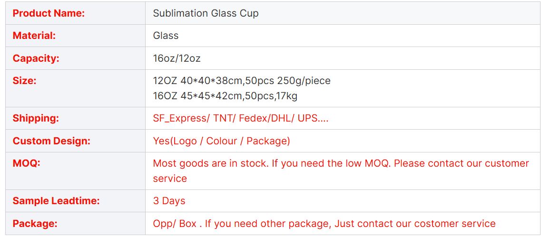Click the 16OZ 45*45*42cm size line

[225, 96]
